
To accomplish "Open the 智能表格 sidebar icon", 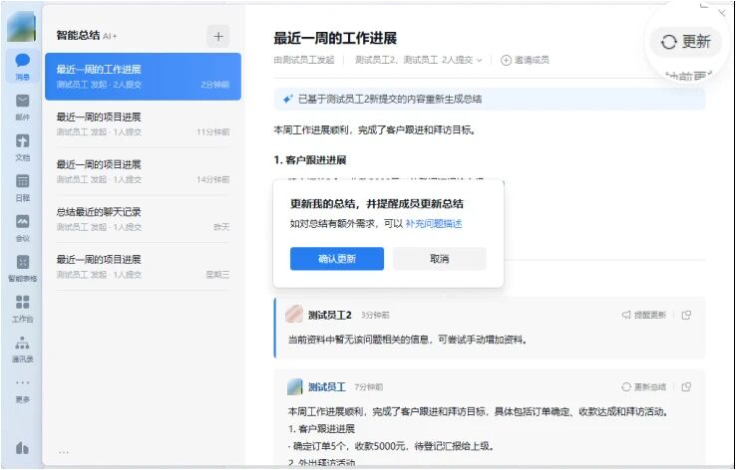I will 22,266.
